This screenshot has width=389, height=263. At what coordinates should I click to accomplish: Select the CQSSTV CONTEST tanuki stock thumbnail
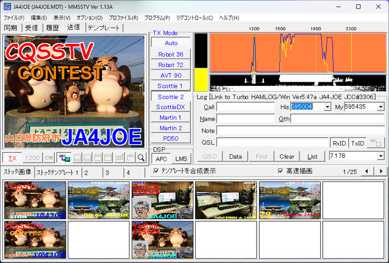point(35,240)
